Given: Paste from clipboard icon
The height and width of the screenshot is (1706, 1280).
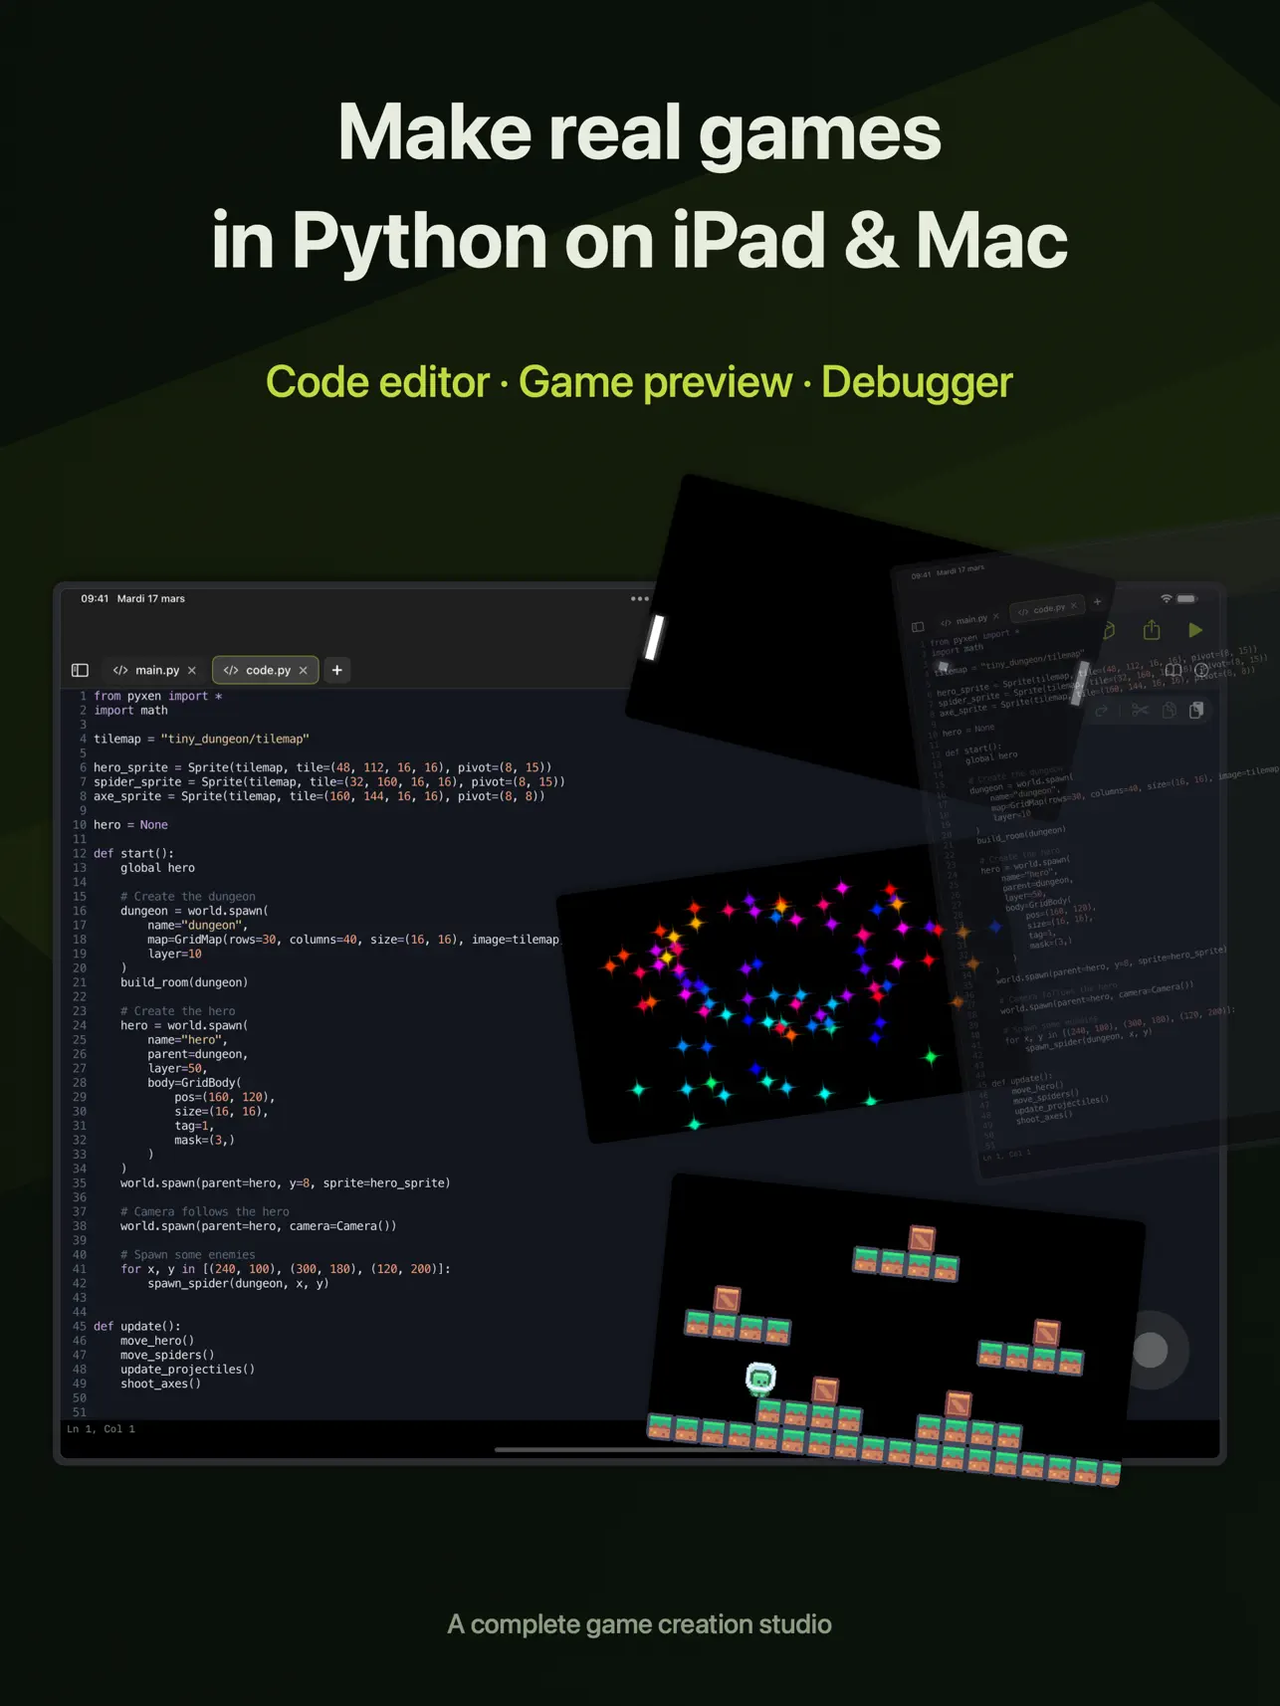Looking at the screenshot, I should pyautogui.click(x=1196, y=710).
